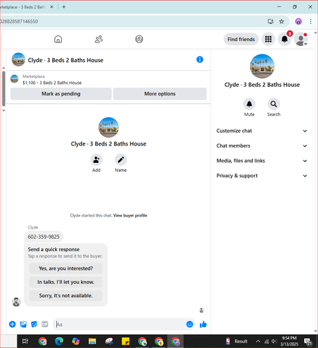Click the clock showing 9:54 PM
The height and width of the screenshot is (348, 318).
point(289,338)
